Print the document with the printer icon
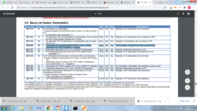Screen dimensions: 197x111 [188, 14]
